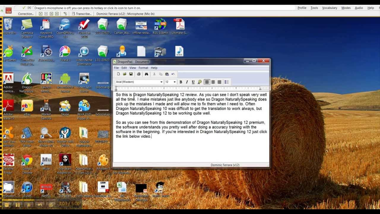Image resolution: width=380 pixels, height=214 pixels.
Task: Expand the Arial (Western) font dropdown
Action: point(161,82)
